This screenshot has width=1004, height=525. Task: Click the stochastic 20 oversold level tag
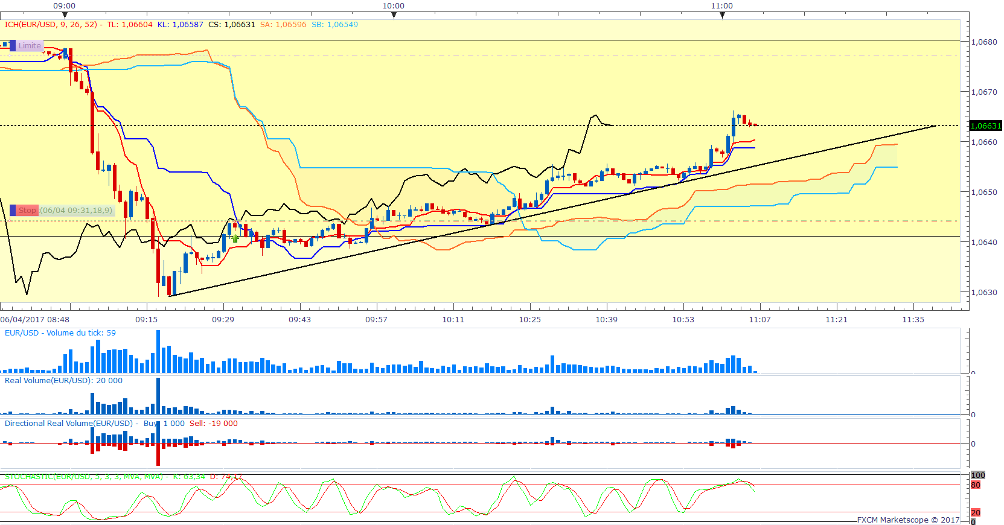[976, 513]
